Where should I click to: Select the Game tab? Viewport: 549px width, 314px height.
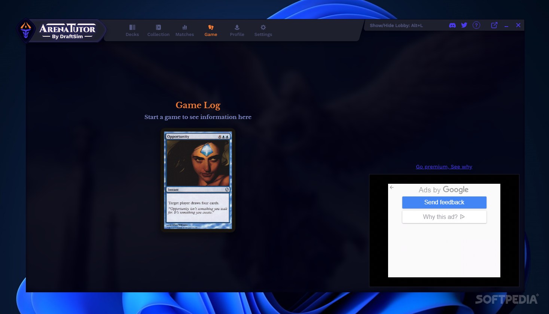tap(211, 31)
